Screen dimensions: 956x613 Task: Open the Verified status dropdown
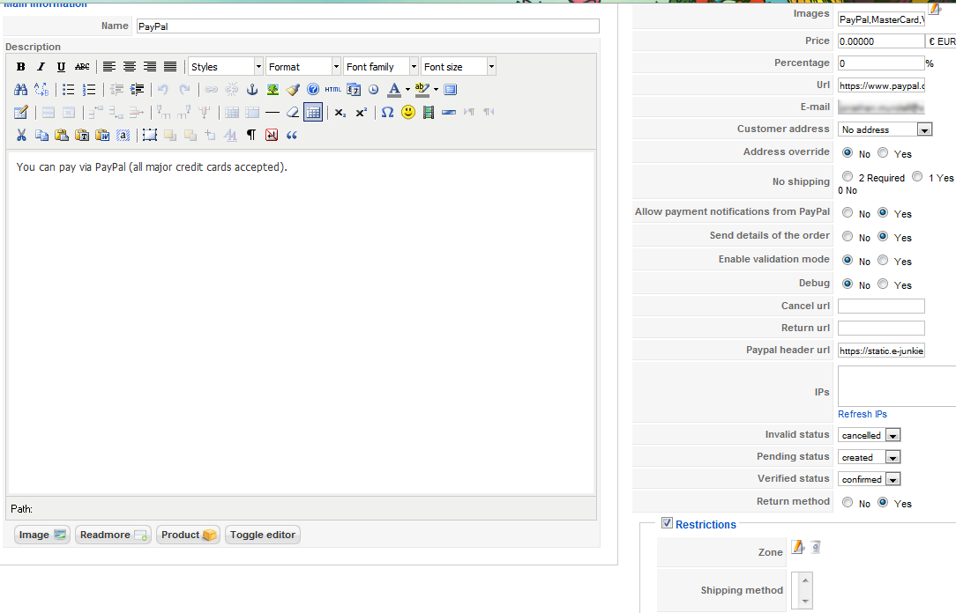point(870,479)
